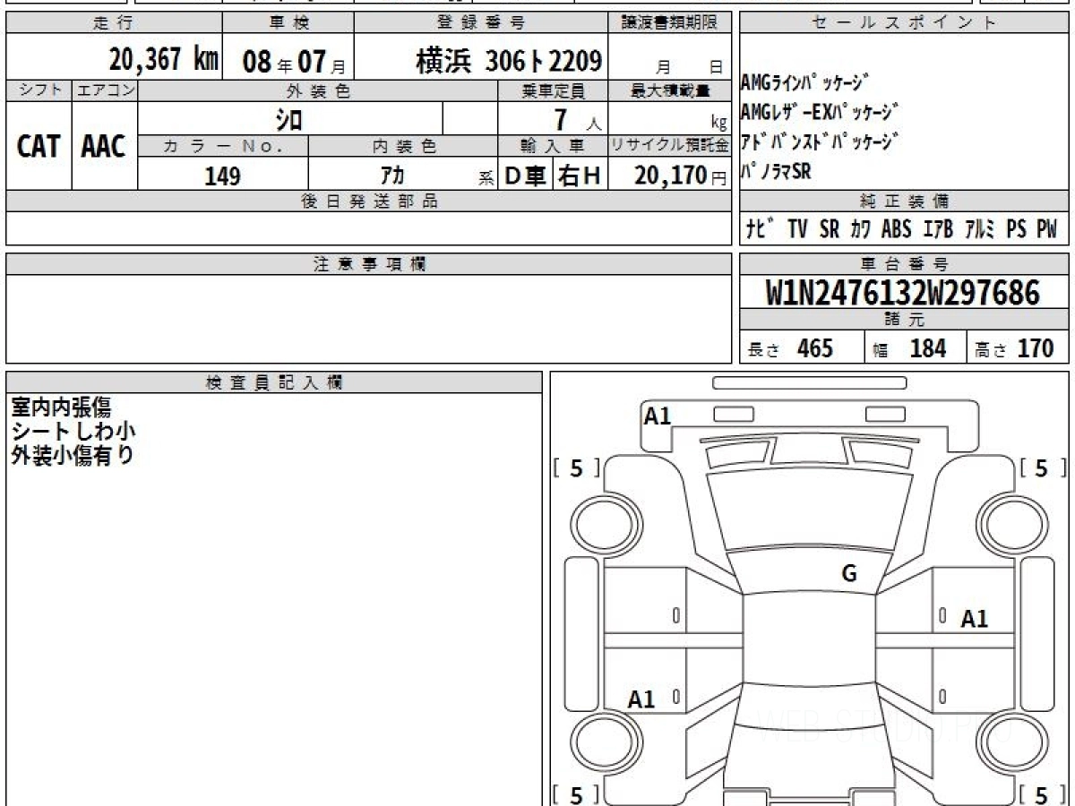Click the mileage value 20,367 km

tap(164, 60)
